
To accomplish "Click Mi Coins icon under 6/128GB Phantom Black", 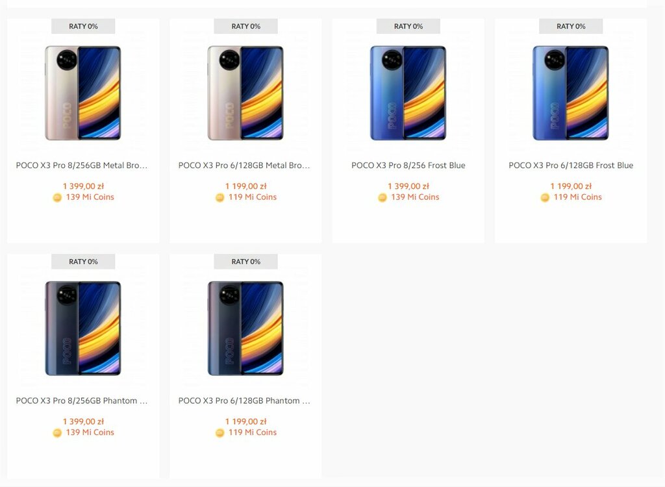I will (x=220, y=433).
